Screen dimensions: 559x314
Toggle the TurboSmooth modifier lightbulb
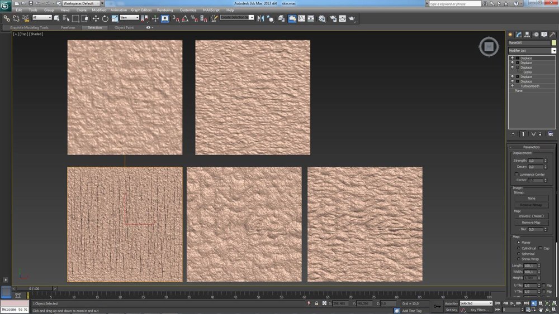[x=512, y=86]
